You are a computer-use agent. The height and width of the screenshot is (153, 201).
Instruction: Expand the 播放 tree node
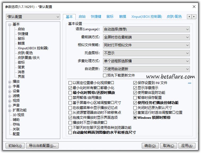(10, 82)
